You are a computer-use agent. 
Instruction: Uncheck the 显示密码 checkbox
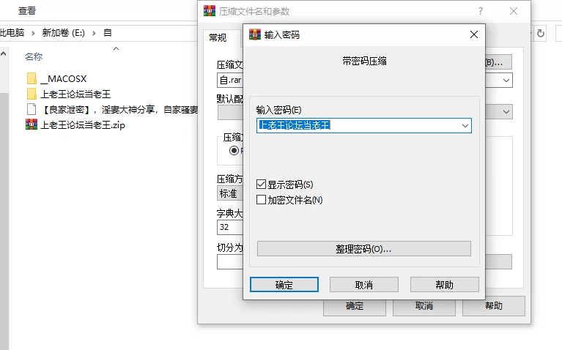(262, 185)
